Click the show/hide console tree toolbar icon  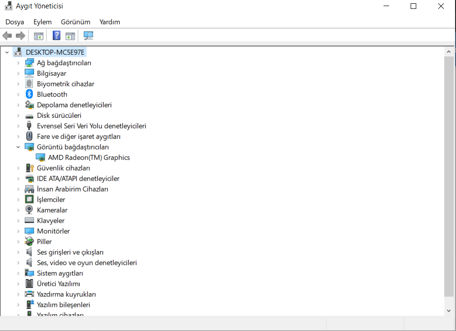click(38, 36)
